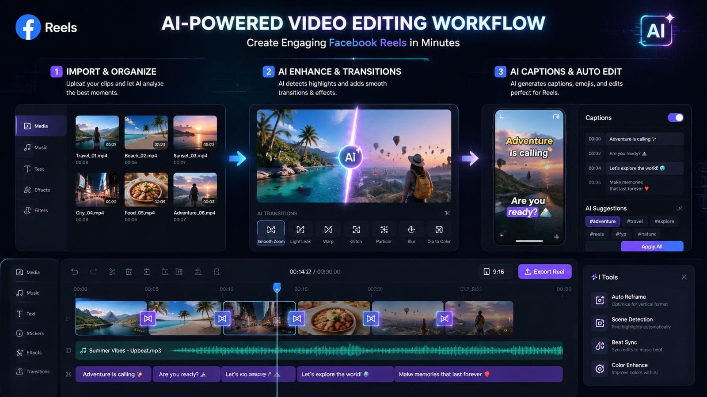Select the Blur transition icon
This screenshot has height=397, width=707.
point(411,233)
